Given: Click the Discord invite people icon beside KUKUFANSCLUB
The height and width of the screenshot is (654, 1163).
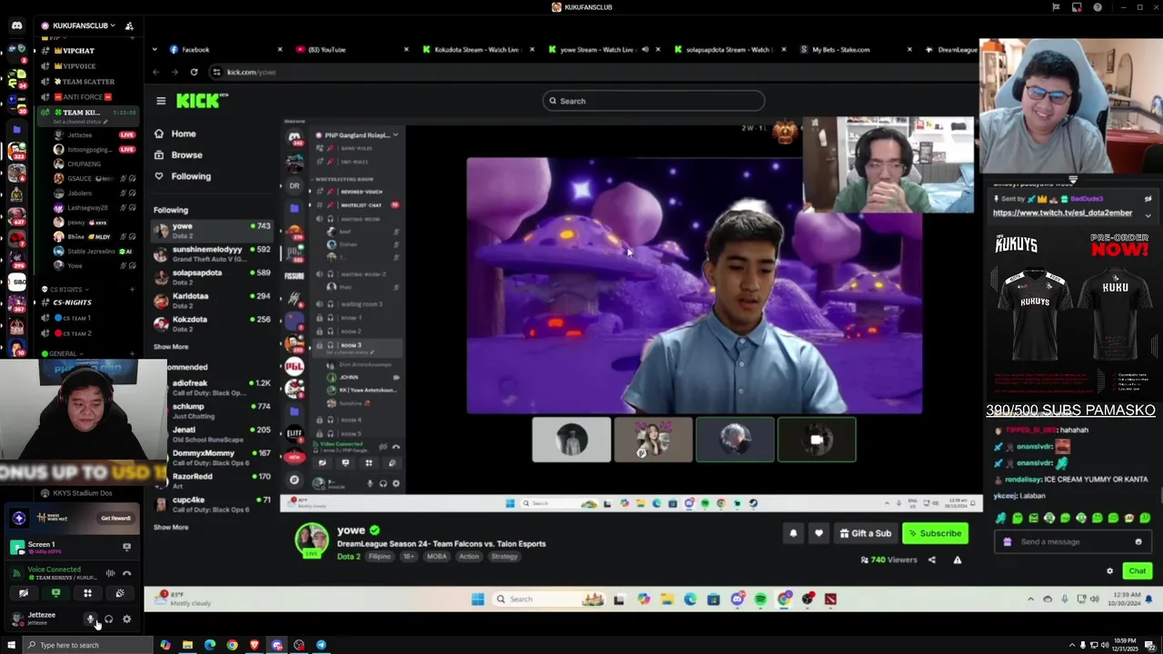Looking at the screenshot, I should (129, 25).
